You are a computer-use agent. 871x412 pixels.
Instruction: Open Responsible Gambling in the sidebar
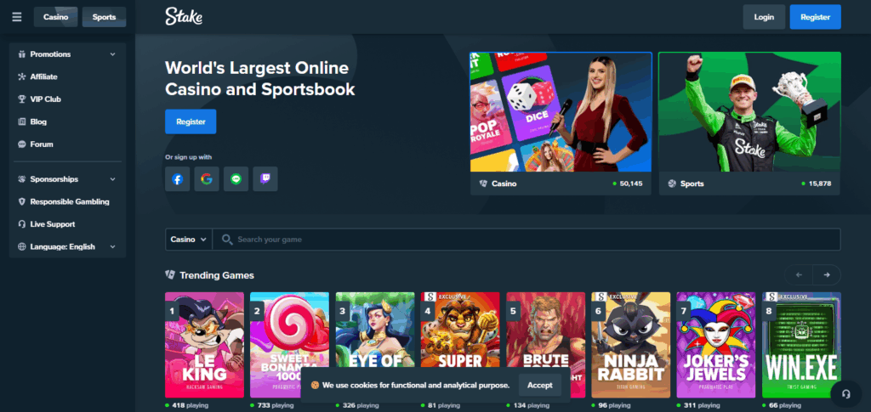[68, 202]
